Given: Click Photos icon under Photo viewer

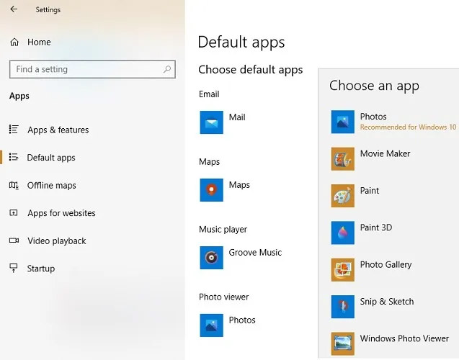Looking at the screenshot, I should pos(211,325).
